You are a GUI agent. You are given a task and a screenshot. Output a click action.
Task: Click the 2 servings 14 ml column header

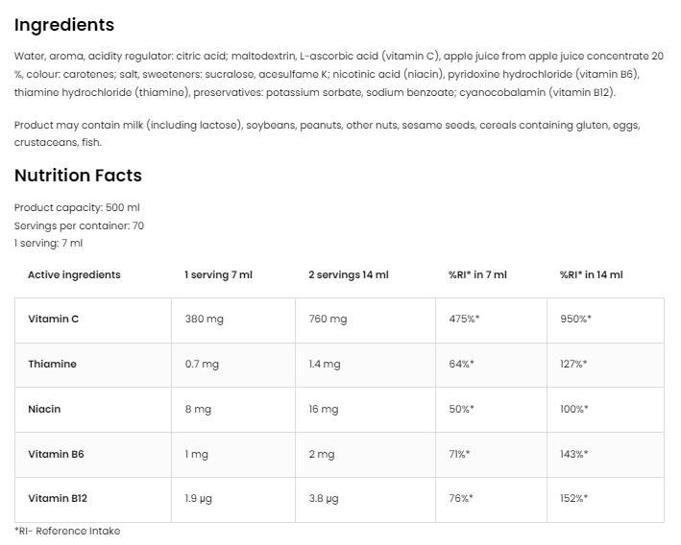click(x=348, y=274)
